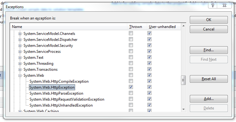Click the Thrown column header
The width and height of the screenshot is (236, 122).
tap(137, 27)
